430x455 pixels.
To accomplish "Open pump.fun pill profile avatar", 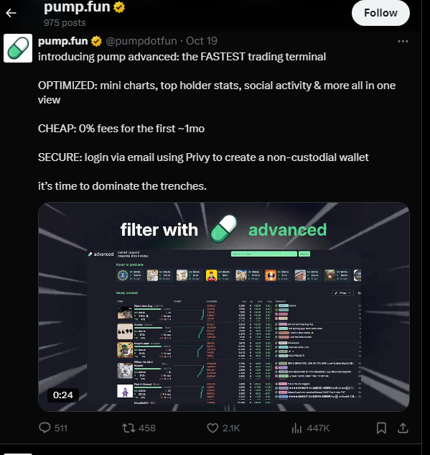I will [18, 48].
